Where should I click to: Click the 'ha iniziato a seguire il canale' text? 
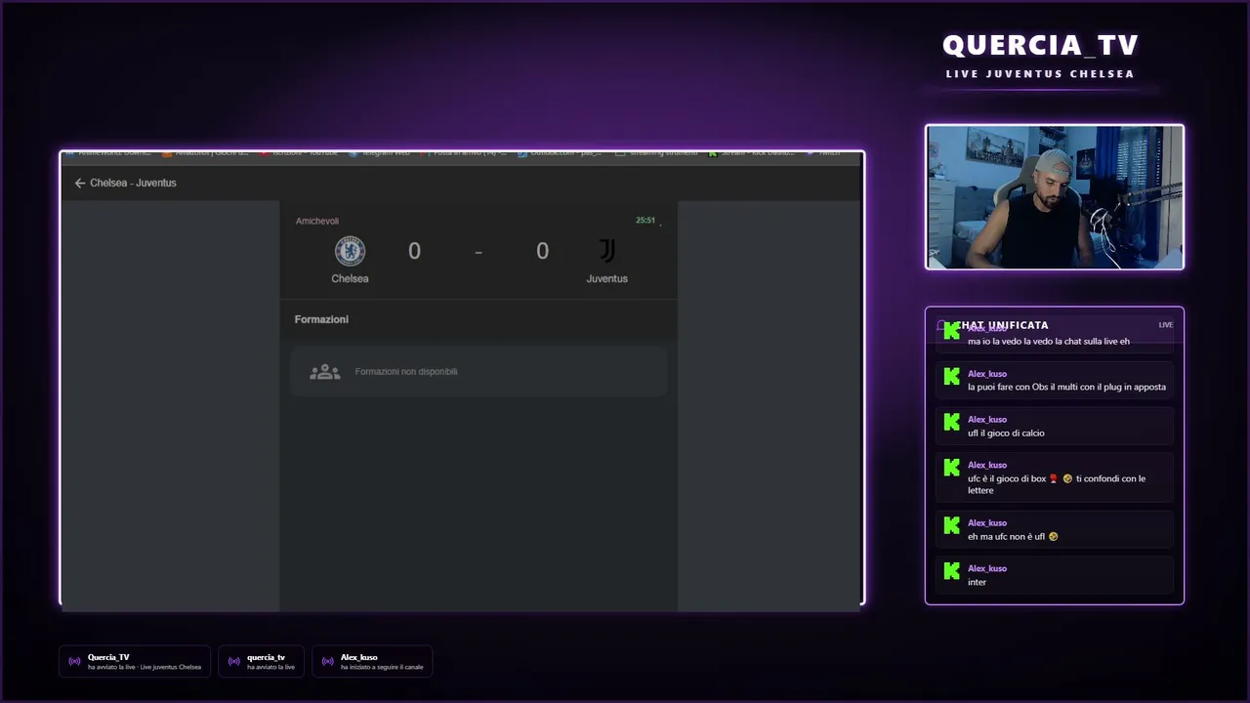pyautogui.click(x=382, y=667)
